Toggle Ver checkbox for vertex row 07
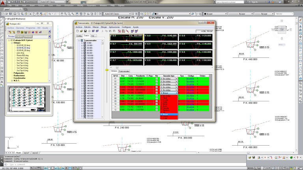 coord(157,96)
